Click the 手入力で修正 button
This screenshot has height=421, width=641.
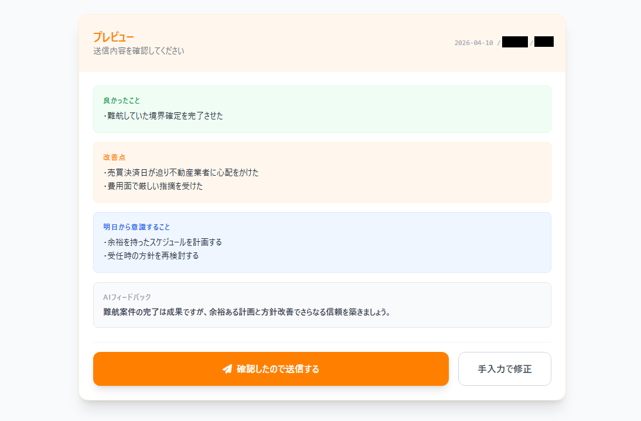pos(504,369)
